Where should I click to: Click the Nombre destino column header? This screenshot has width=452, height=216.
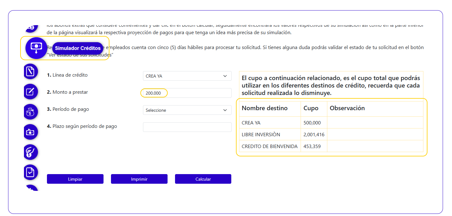tap(265, 108)
